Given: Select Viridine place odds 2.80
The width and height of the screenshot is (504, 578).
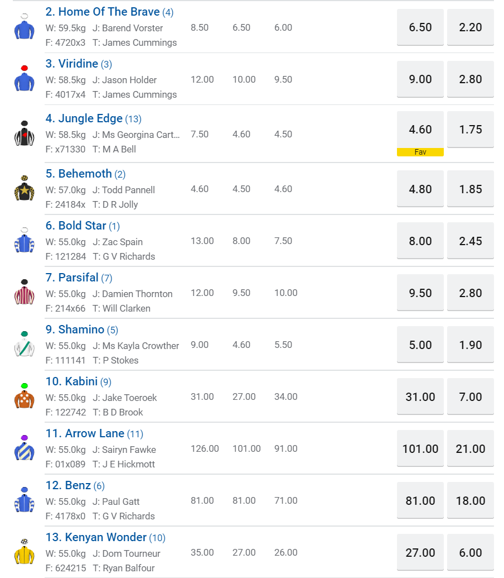Looking at the screenshot, I should pos(470,79).
